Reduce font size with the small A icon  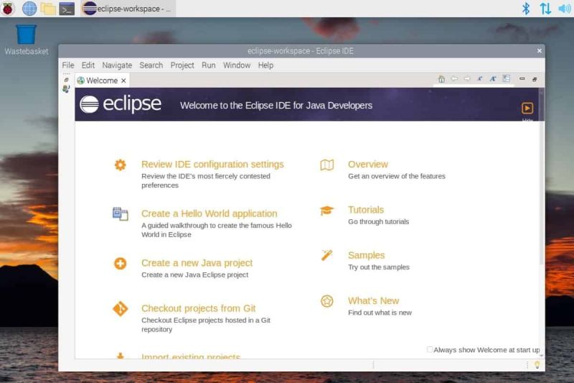pos(479,78)
